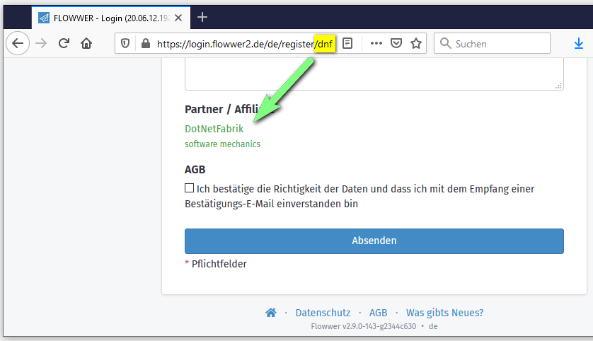Toggle reader view icon in address bar
This screenshot has height=341, width=593.
click(347, 43)
